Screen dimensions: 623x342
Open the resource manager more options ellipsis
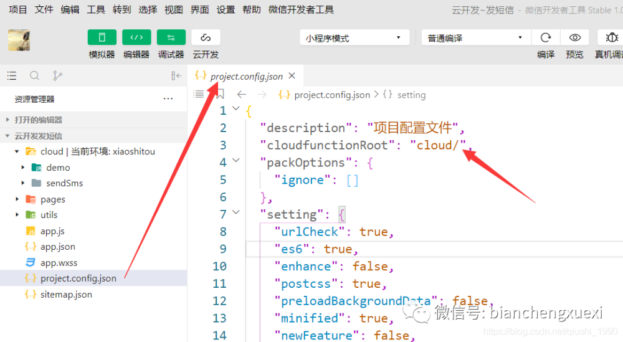168,99
